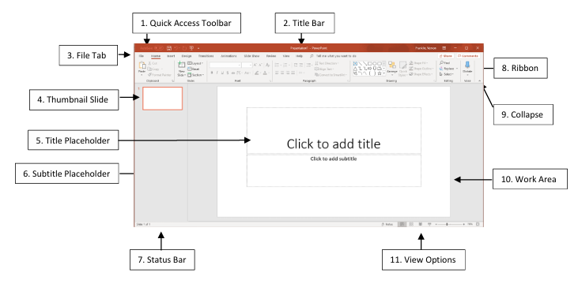Viewport: 578px width, 295px height.
Task: Click the Share button
Action: coord(446,56)
